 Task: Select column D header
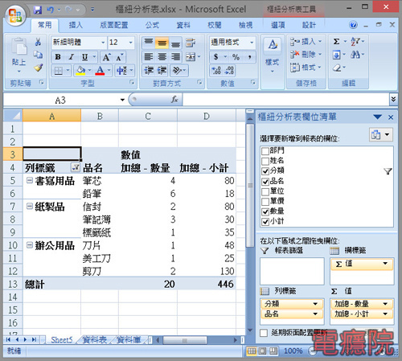[x=207, y=116]
